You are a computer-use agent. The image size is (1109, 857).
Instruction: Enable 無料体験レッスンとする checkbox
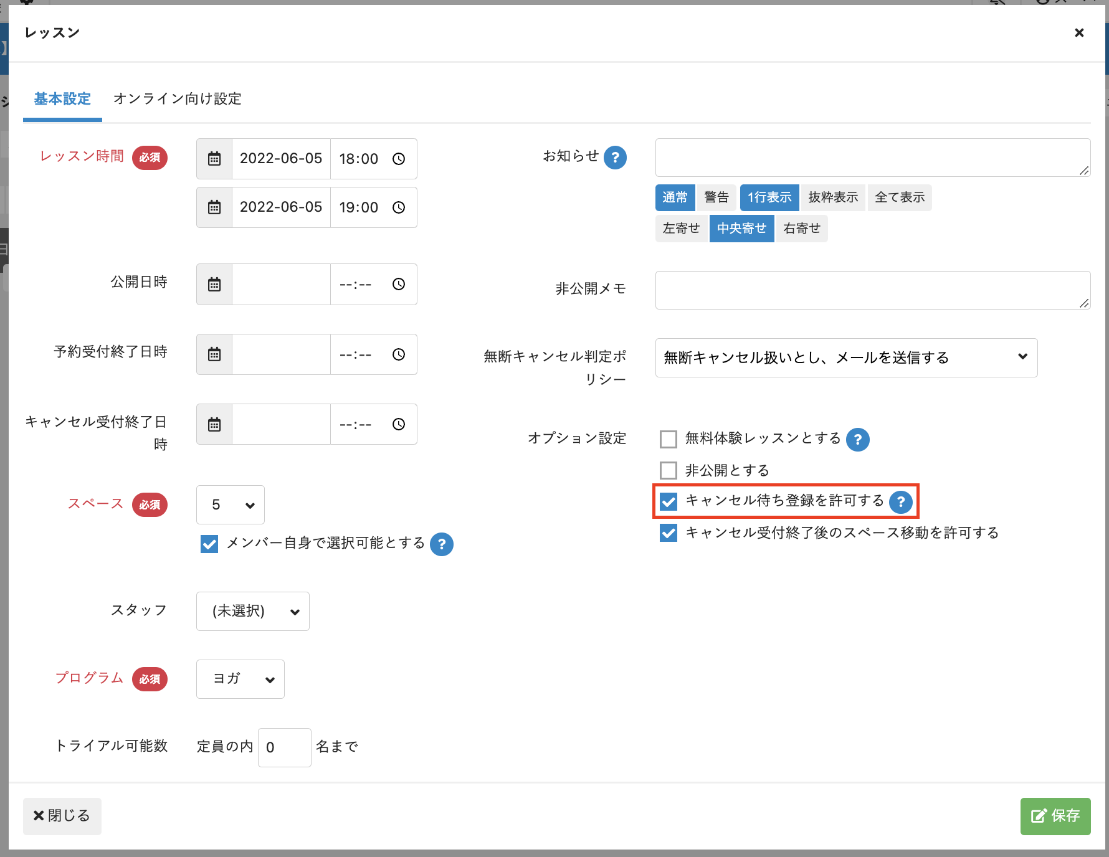click(x=669, y=439)
